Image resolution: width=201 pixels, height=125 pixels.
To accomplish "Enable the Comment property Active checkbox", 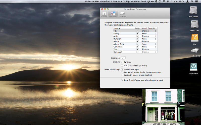I will click(x=137, y=52).
